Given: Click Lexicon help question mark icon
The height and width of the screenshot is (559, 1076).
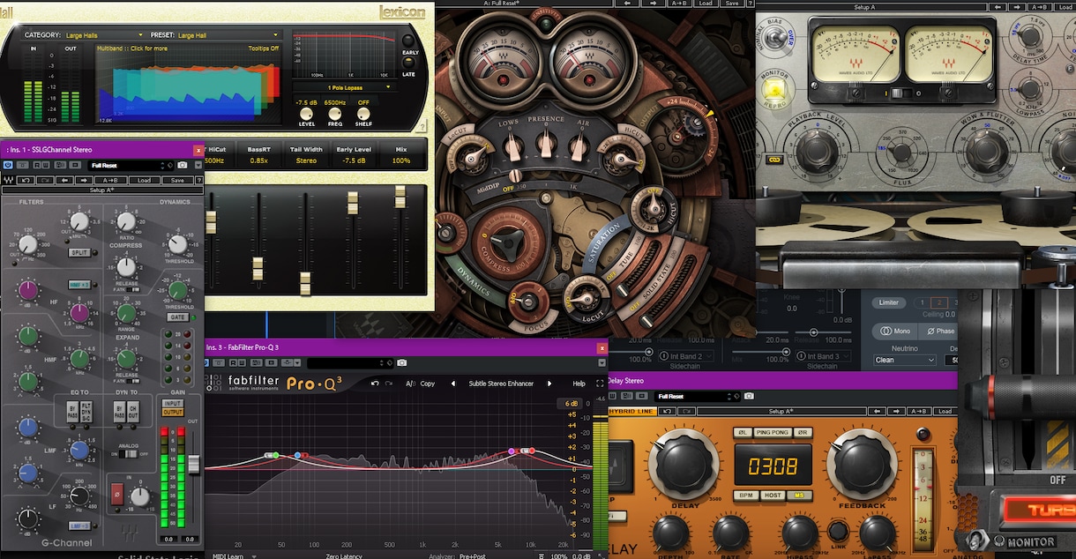Looking at the screenshot, I should click(422, 127).
